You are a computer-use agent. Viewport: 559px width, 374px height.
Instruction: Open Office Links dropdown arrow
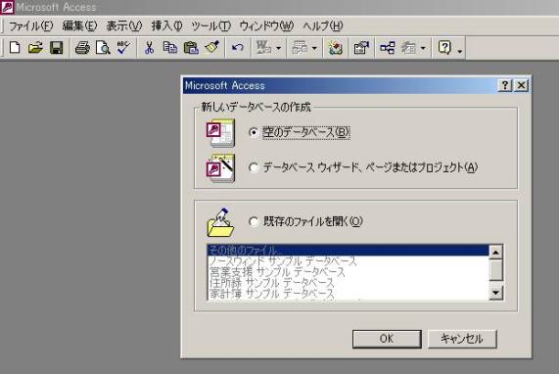coord(278,48)
